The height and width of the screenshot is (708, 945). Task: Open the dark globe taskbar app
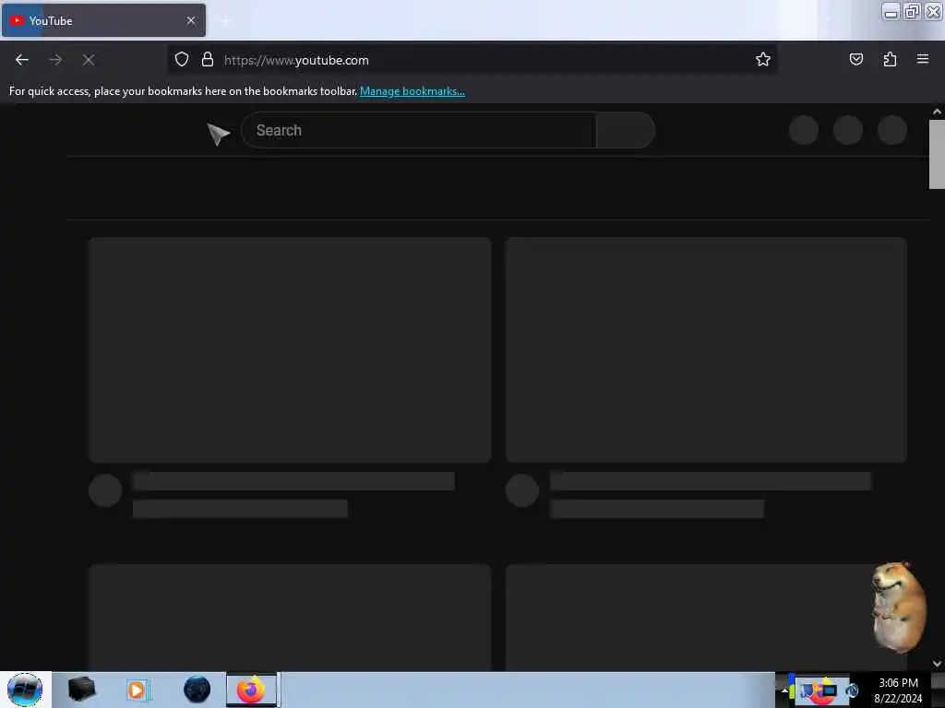click(197, 690)
